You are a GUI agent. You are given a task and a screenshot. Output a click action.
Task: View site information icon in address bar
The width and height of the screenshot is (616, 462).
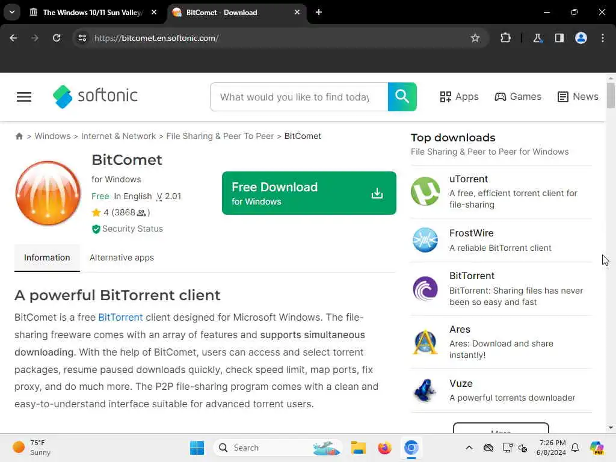click(x=82, y=38)
